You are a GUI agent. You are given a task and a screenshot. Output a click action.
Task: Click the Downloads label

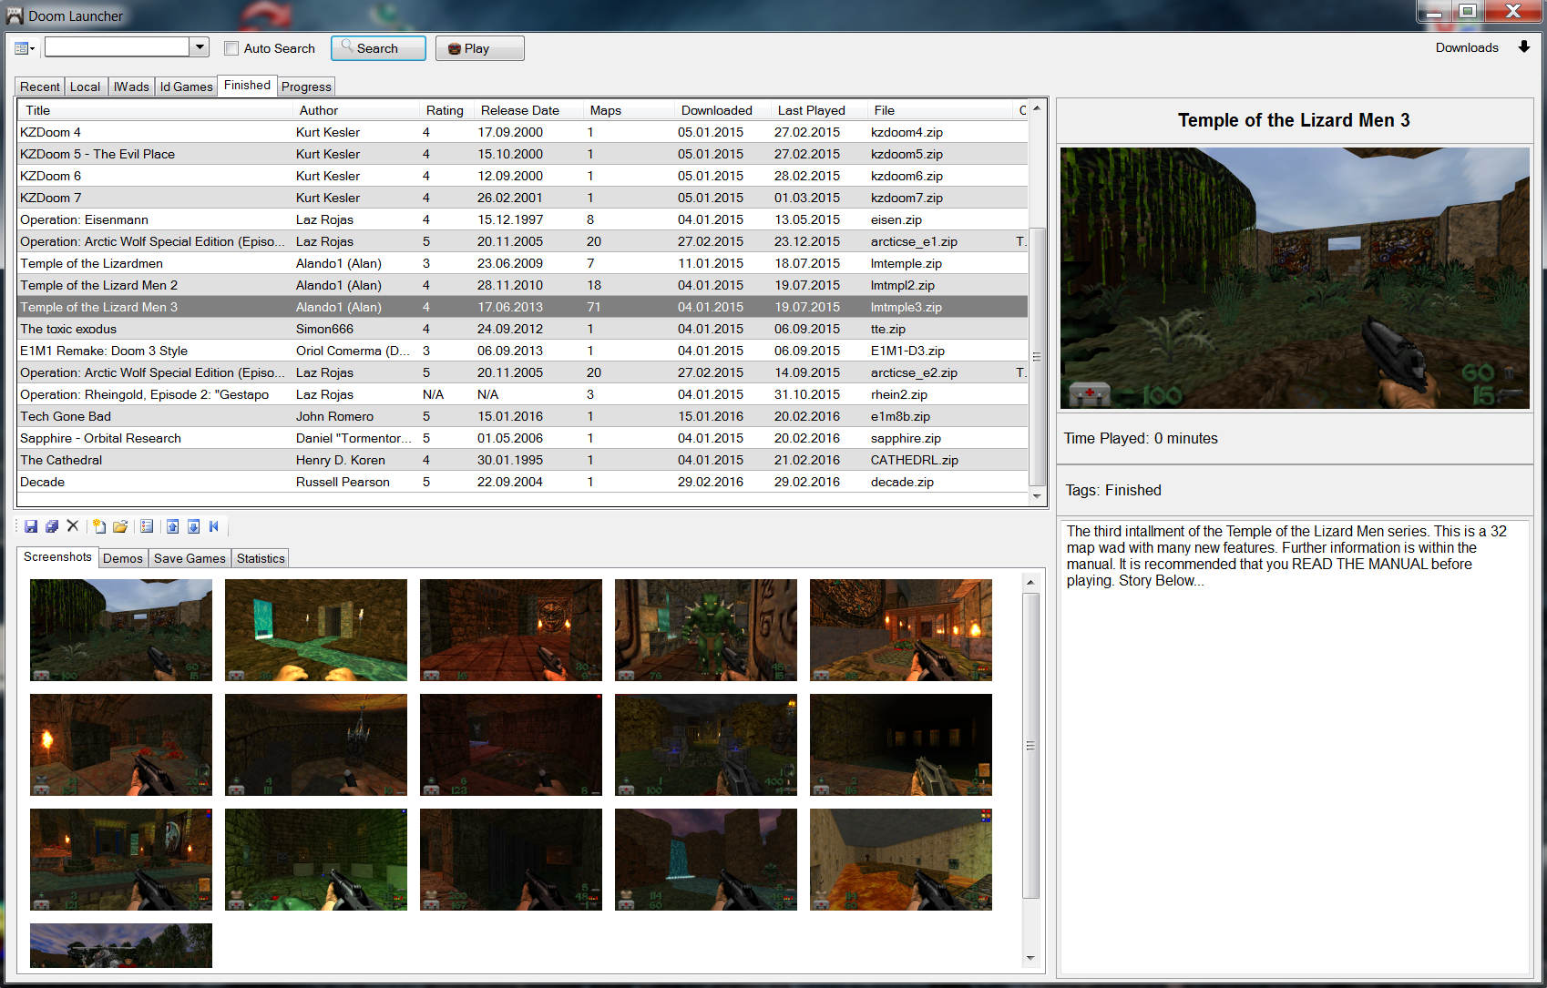click(1467, 47)
